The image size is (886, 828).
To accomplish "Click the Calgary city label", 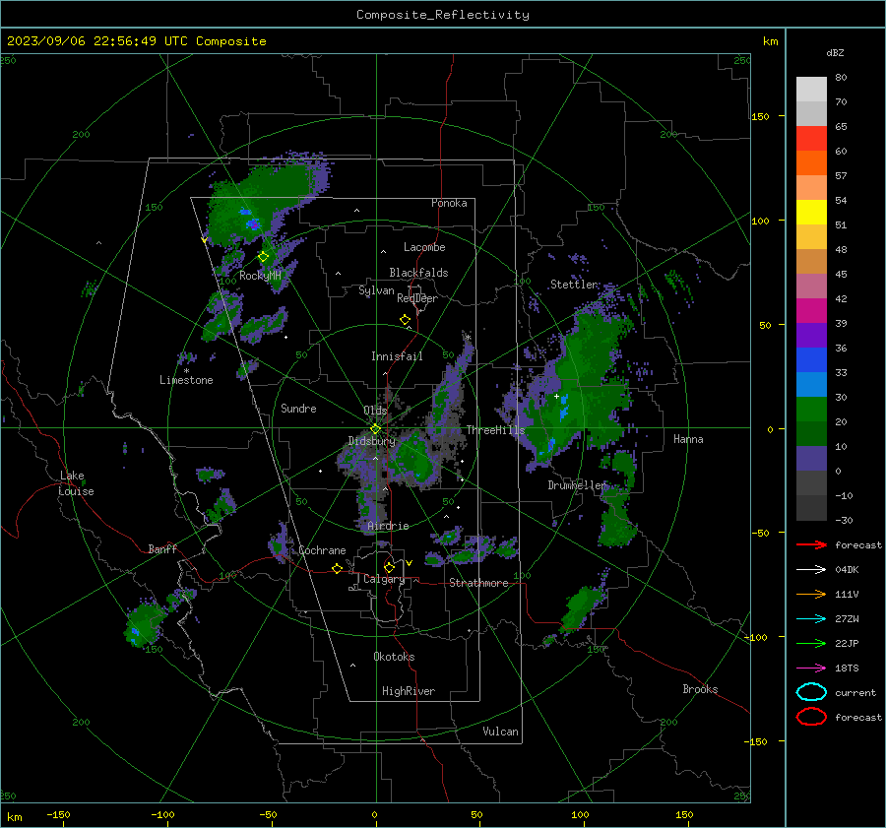I will point(384,579).
